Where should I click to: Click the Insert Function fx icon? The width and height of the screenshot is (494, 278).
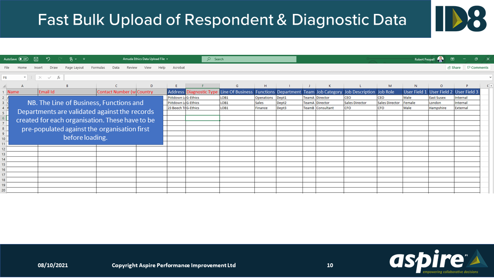pos(59,77)
